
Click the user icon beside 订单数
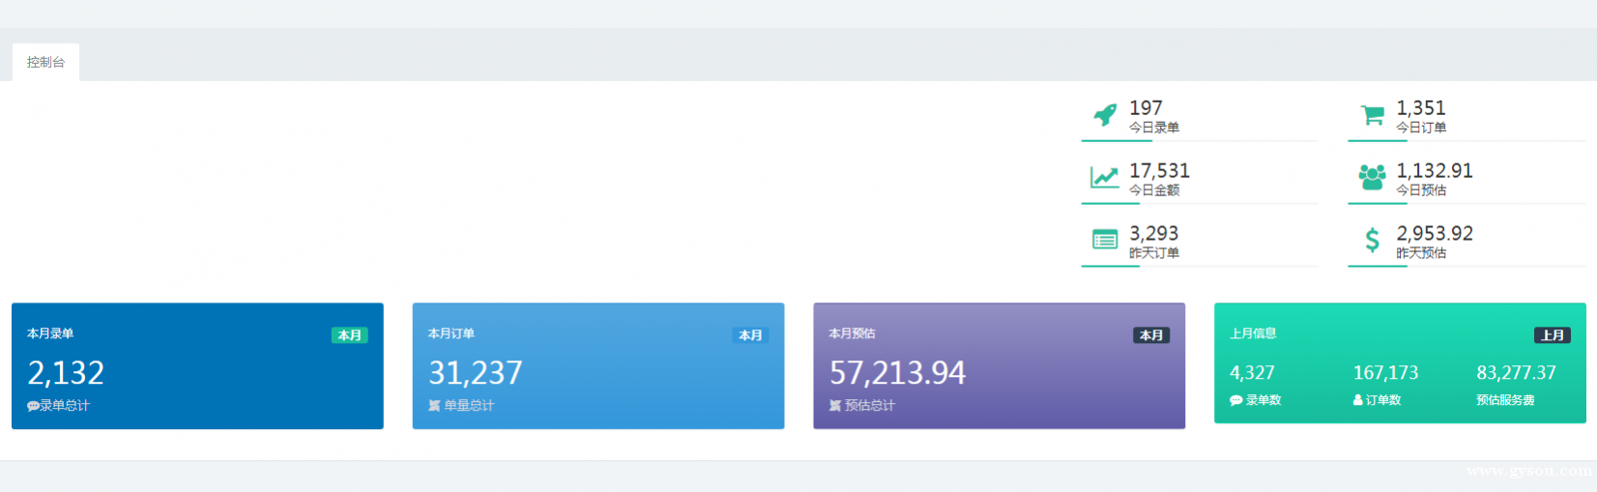click(1357, 400)
